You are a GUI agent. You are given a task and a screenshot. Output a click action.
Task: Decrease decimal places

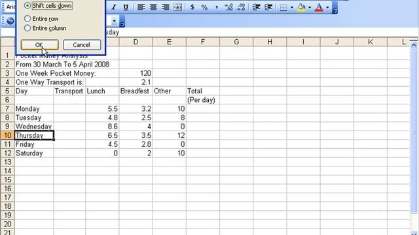click(x=241, y=7)
